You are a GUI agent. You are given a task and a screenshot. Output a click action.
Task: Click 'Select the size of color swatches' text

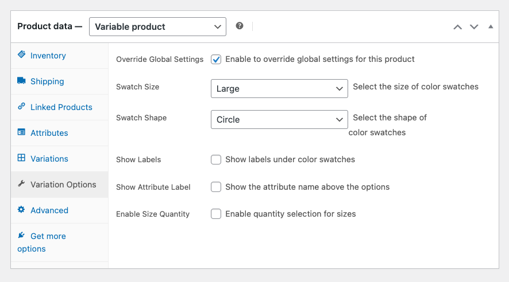pos(415,87)
